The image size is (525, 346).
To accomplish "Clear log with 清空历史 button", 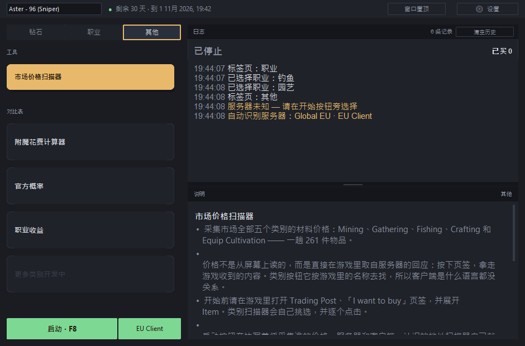I will click(484, 32).
